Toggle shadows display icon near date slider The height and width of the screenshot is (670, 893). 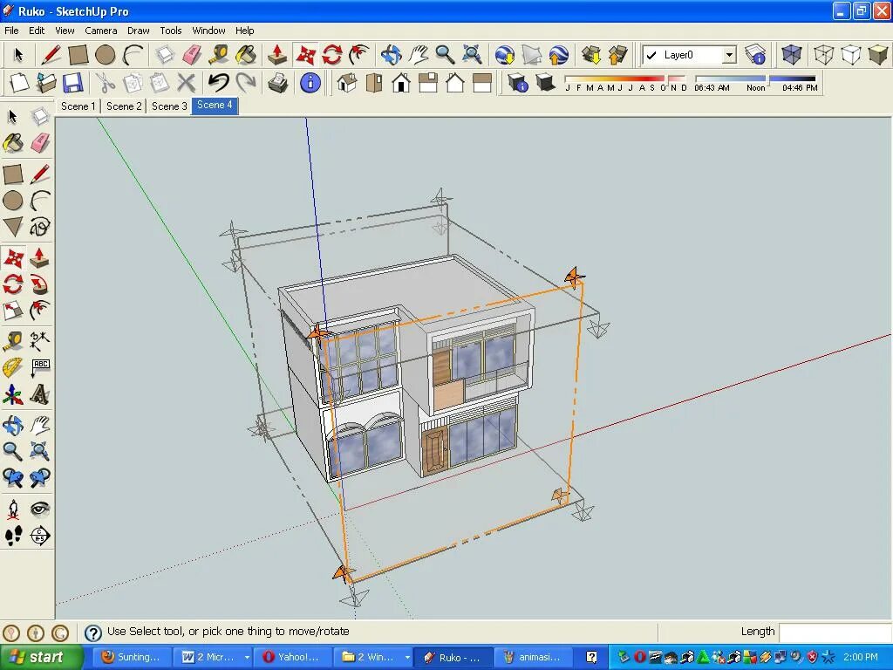pos(545,83)
